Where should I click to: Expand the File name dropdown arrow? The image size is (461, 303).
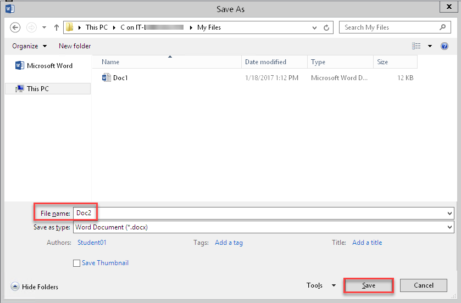[x=450, y=213]
